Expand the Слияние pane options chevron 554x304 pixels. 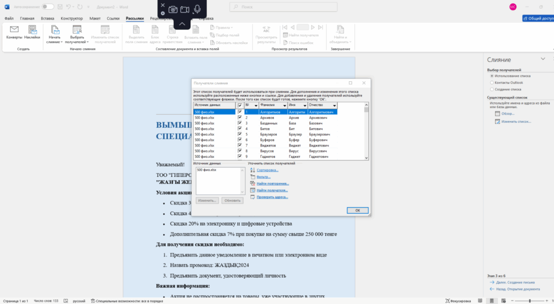pos(543,59)
